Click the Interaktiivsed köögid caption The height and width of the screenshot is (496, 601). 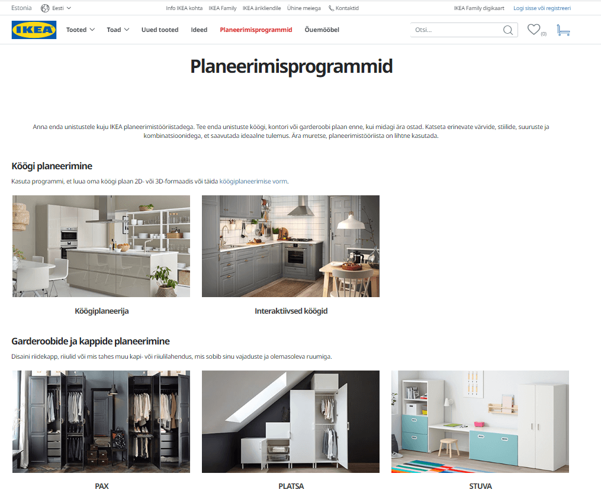(291, 311)
